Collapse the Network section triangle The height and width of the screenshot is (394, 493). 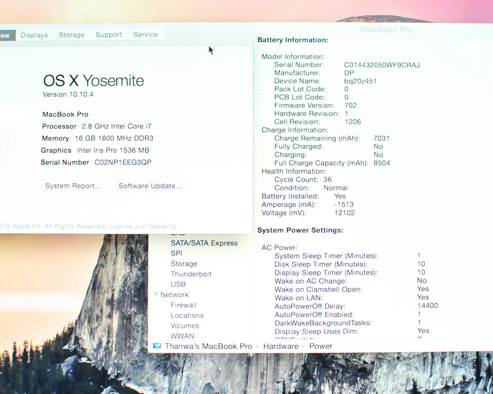pyautogui.click(x=156, y=294)
